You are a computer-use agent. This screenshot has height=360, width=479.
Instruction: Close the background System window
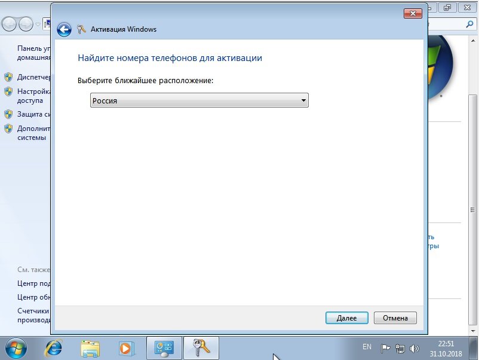467,8
